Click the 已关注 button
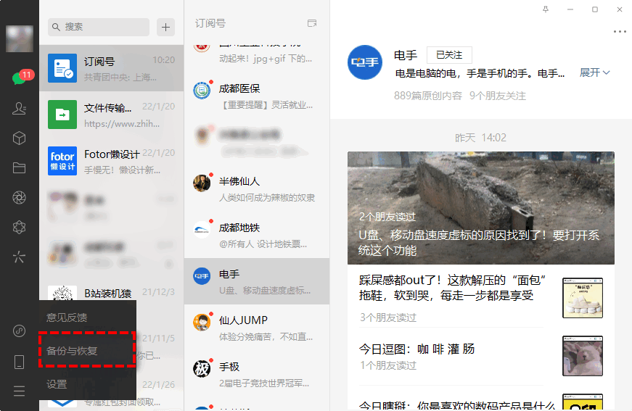Image resolution: width=632 pixels, height=411 pixels. 448,55
